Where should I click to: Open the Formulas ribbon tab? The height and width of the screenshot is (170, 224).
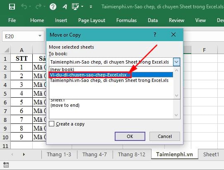pyautogui.click(x=126, y=20)
